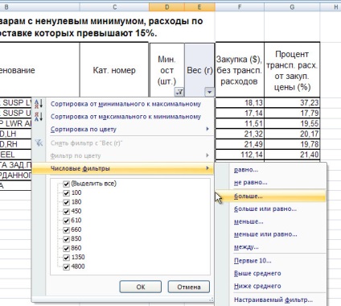Uncheck the 100 value checkbox
Image resolution: width=341 pixels, height=306 pixels.
pos(66,193)
